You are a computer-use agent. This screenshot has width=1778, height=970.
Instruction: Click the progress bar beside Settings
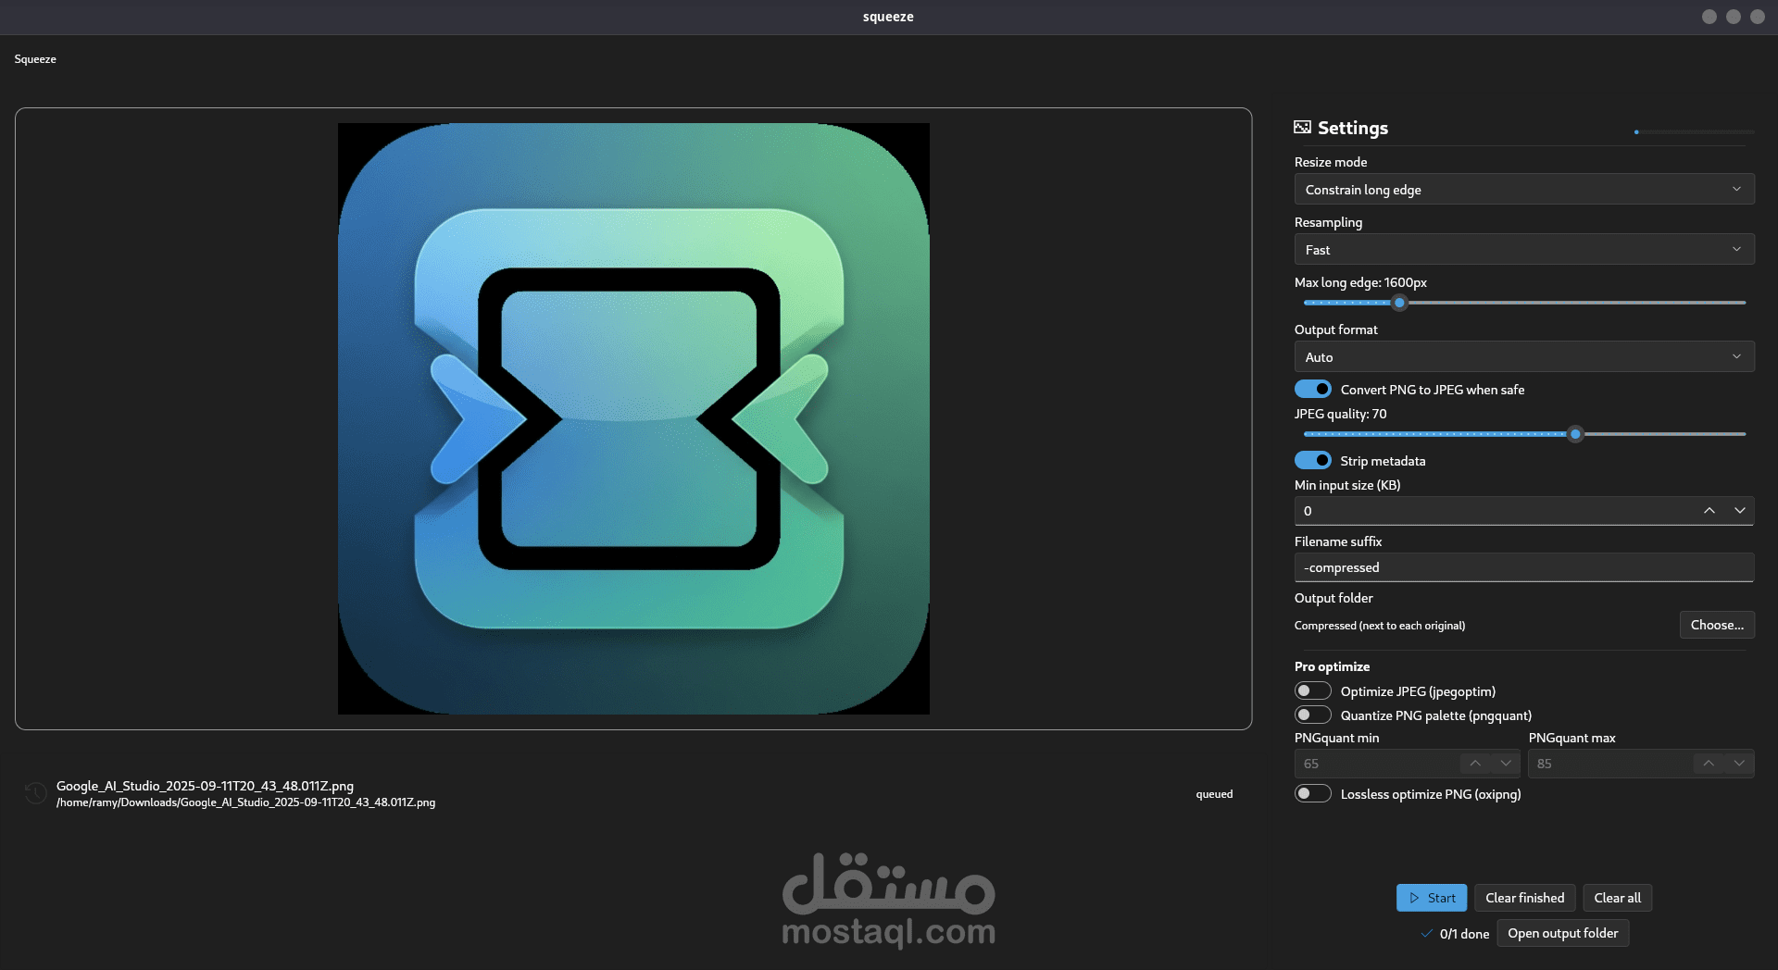(x=1694, y=132)
